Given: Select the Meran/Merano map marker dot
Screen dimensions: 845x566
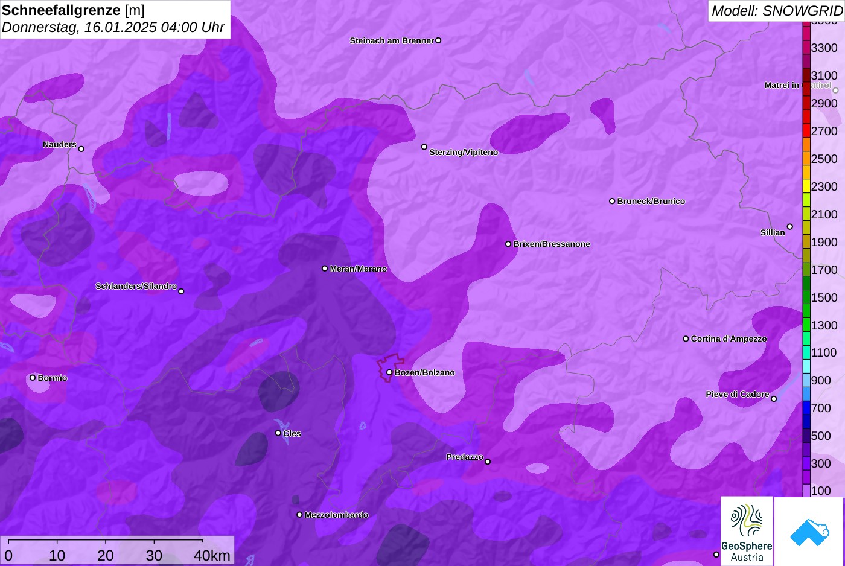Looking at the screenshot, I should [x=325, y=269].
